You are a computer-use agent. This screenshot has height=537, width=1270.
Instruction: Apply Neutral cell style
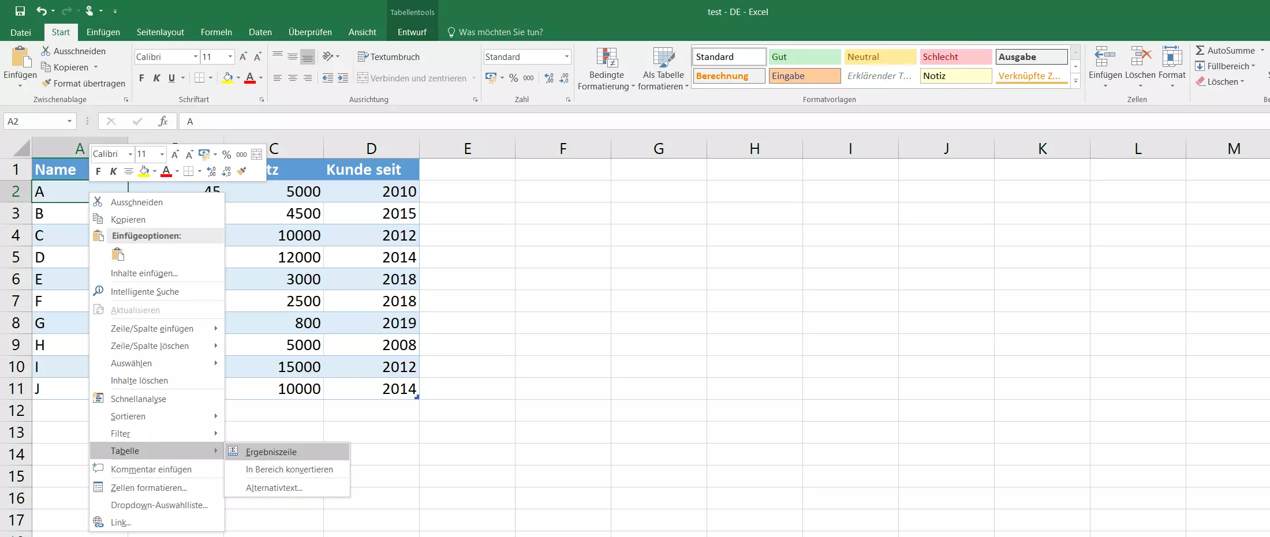pos(880,57)
